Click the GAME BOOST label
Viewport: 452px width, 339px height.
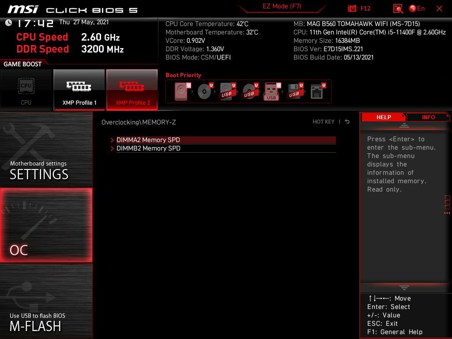(23, 64)
